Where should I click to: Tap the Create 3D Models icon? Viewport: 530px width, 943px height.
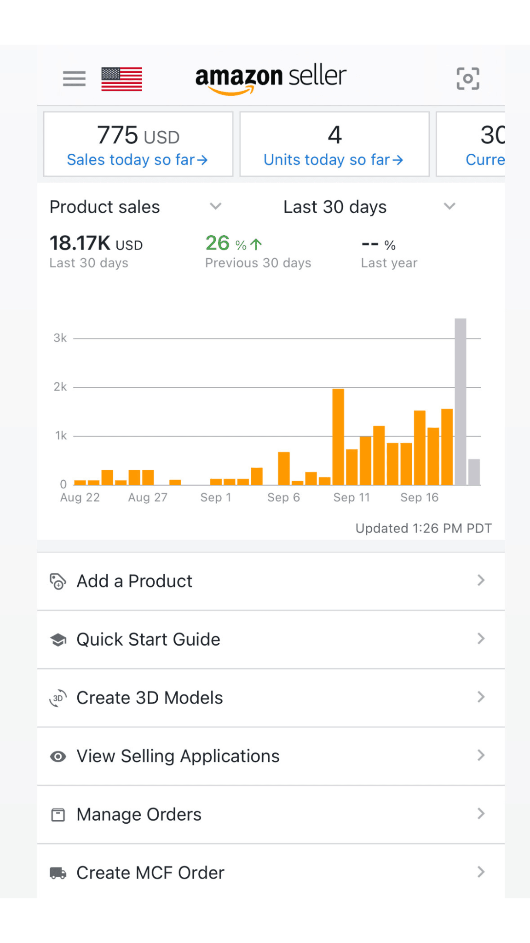58,698
